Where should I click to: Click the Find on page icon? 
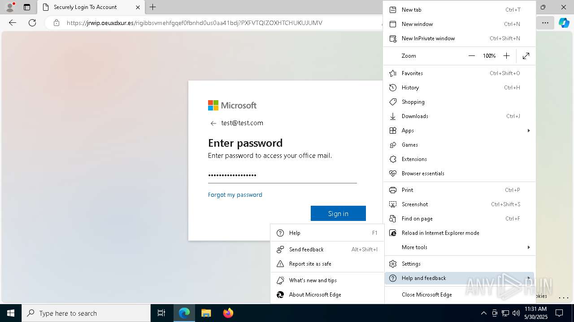[x=393, y=219]
